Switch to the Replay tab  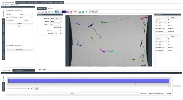50,8
